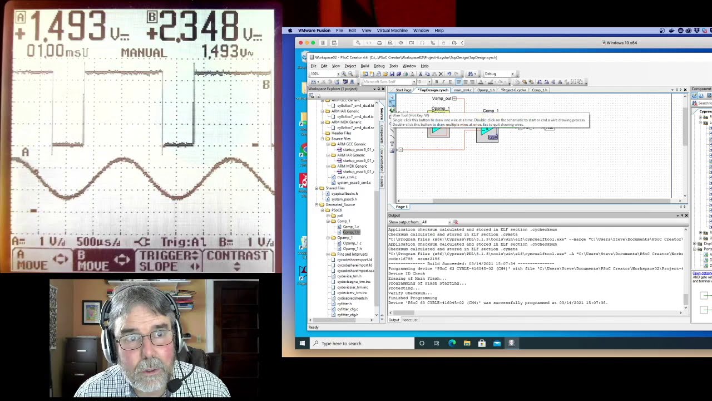Toggle Bold formatting button
Viewport: 712px width, 401px height.
pyautogui.click(x=437, y=82)
